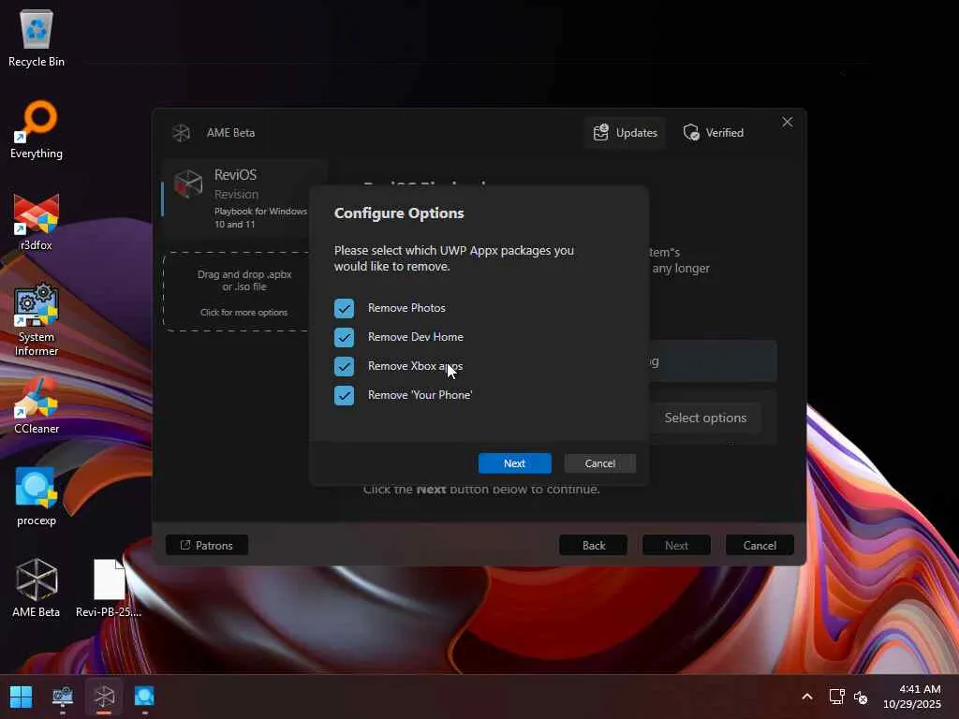Close the AME Beta window
Viewport: 959px width, 719px height.
(787, 123)
